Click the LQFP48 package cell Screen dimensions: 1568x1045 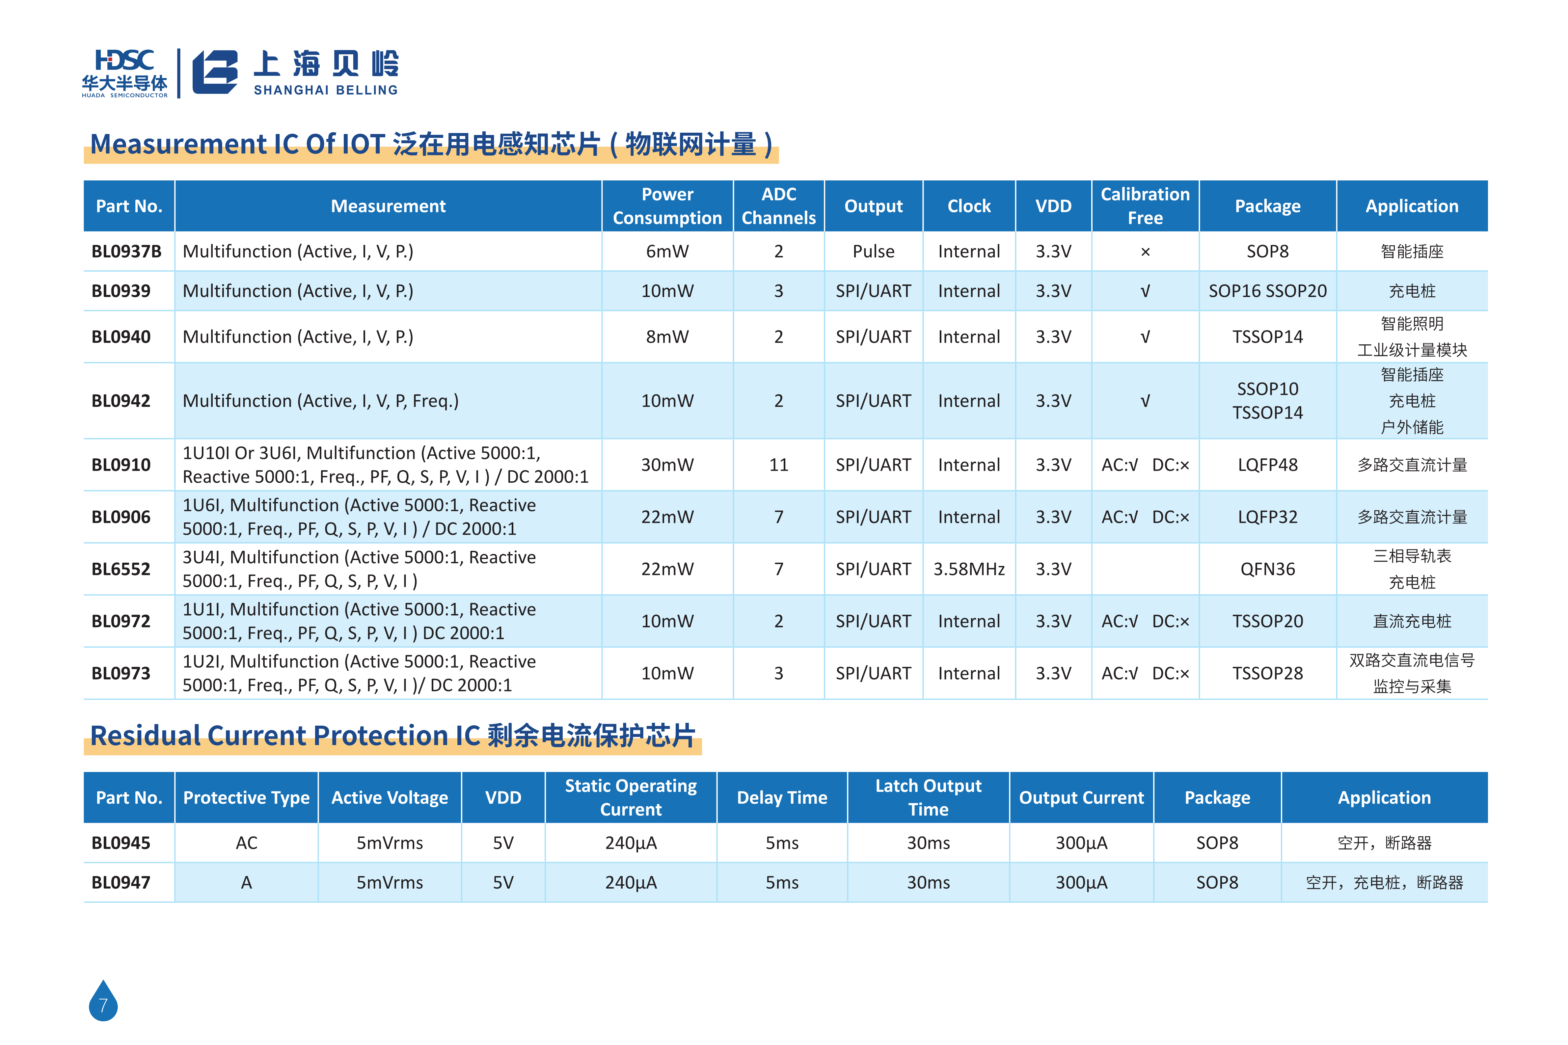point(1267,465)
